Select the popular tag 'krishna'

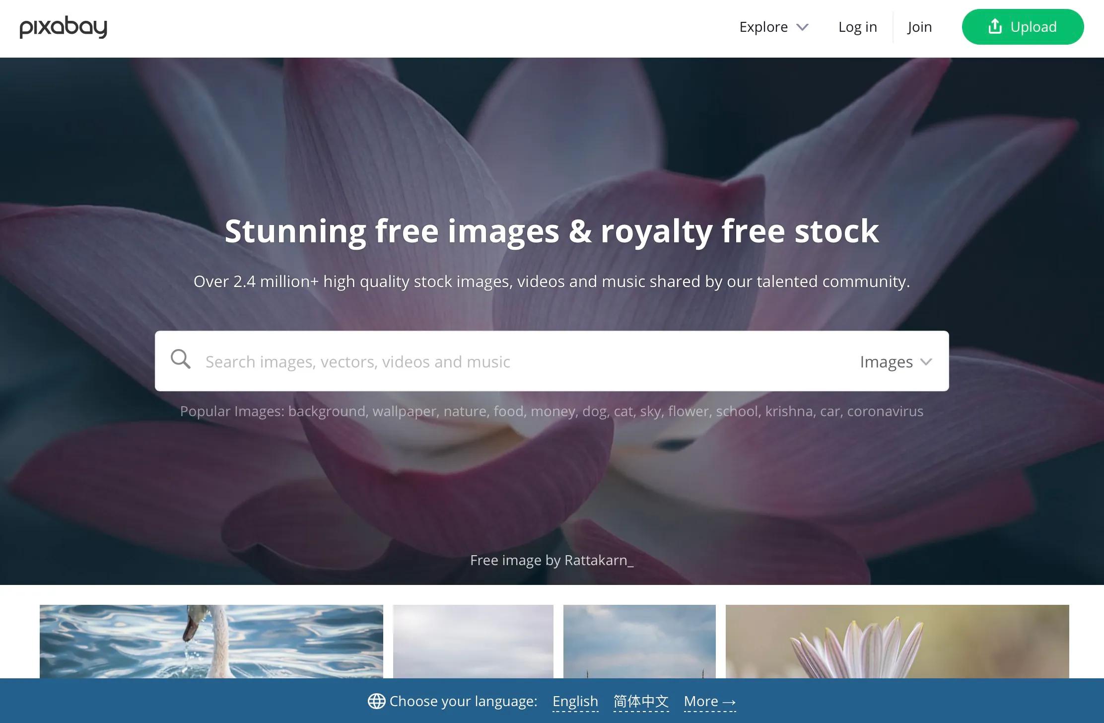789,412
